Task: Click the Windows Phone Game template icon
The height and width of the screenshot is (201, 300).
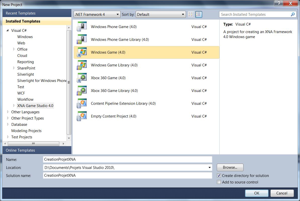Action: 82,27
